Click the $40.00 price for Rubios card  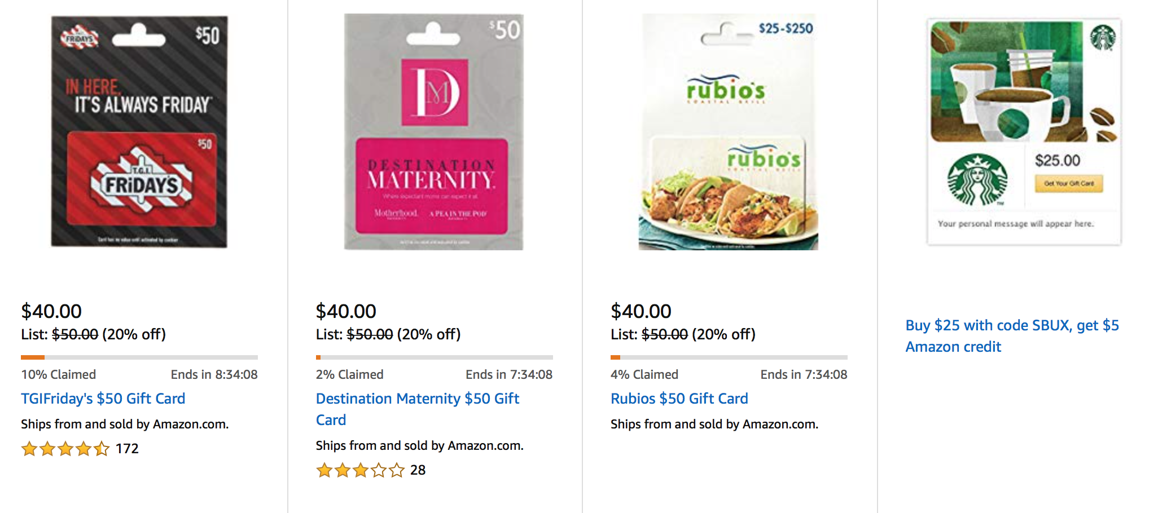[641, 311]
